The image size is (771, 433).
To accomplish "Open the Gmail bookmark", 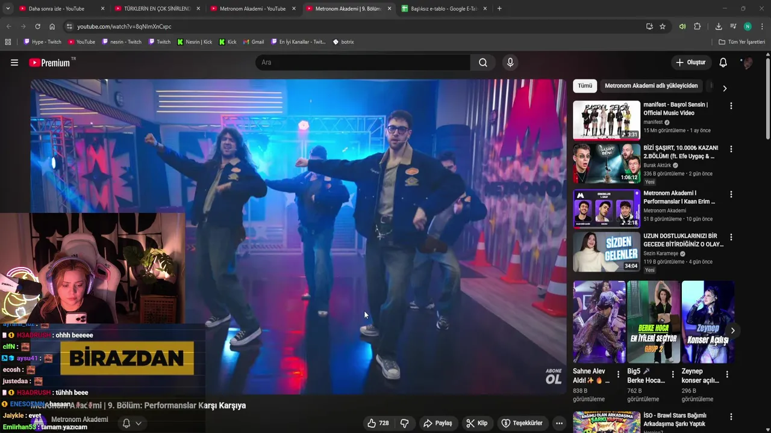I will point(254,42).
